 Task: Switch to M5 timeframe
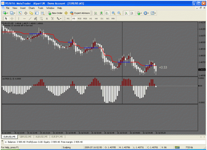[74, 19]
